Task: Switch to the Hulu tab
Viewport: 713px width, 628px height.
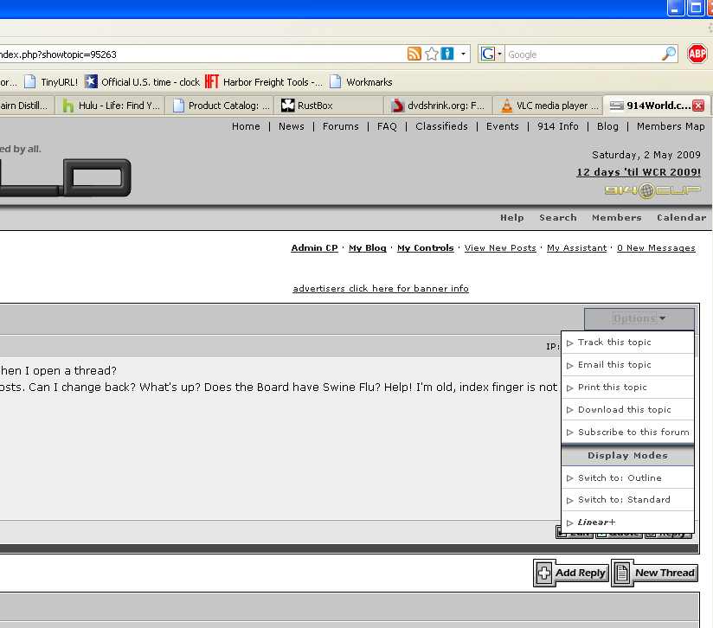Action: [109, 106]
